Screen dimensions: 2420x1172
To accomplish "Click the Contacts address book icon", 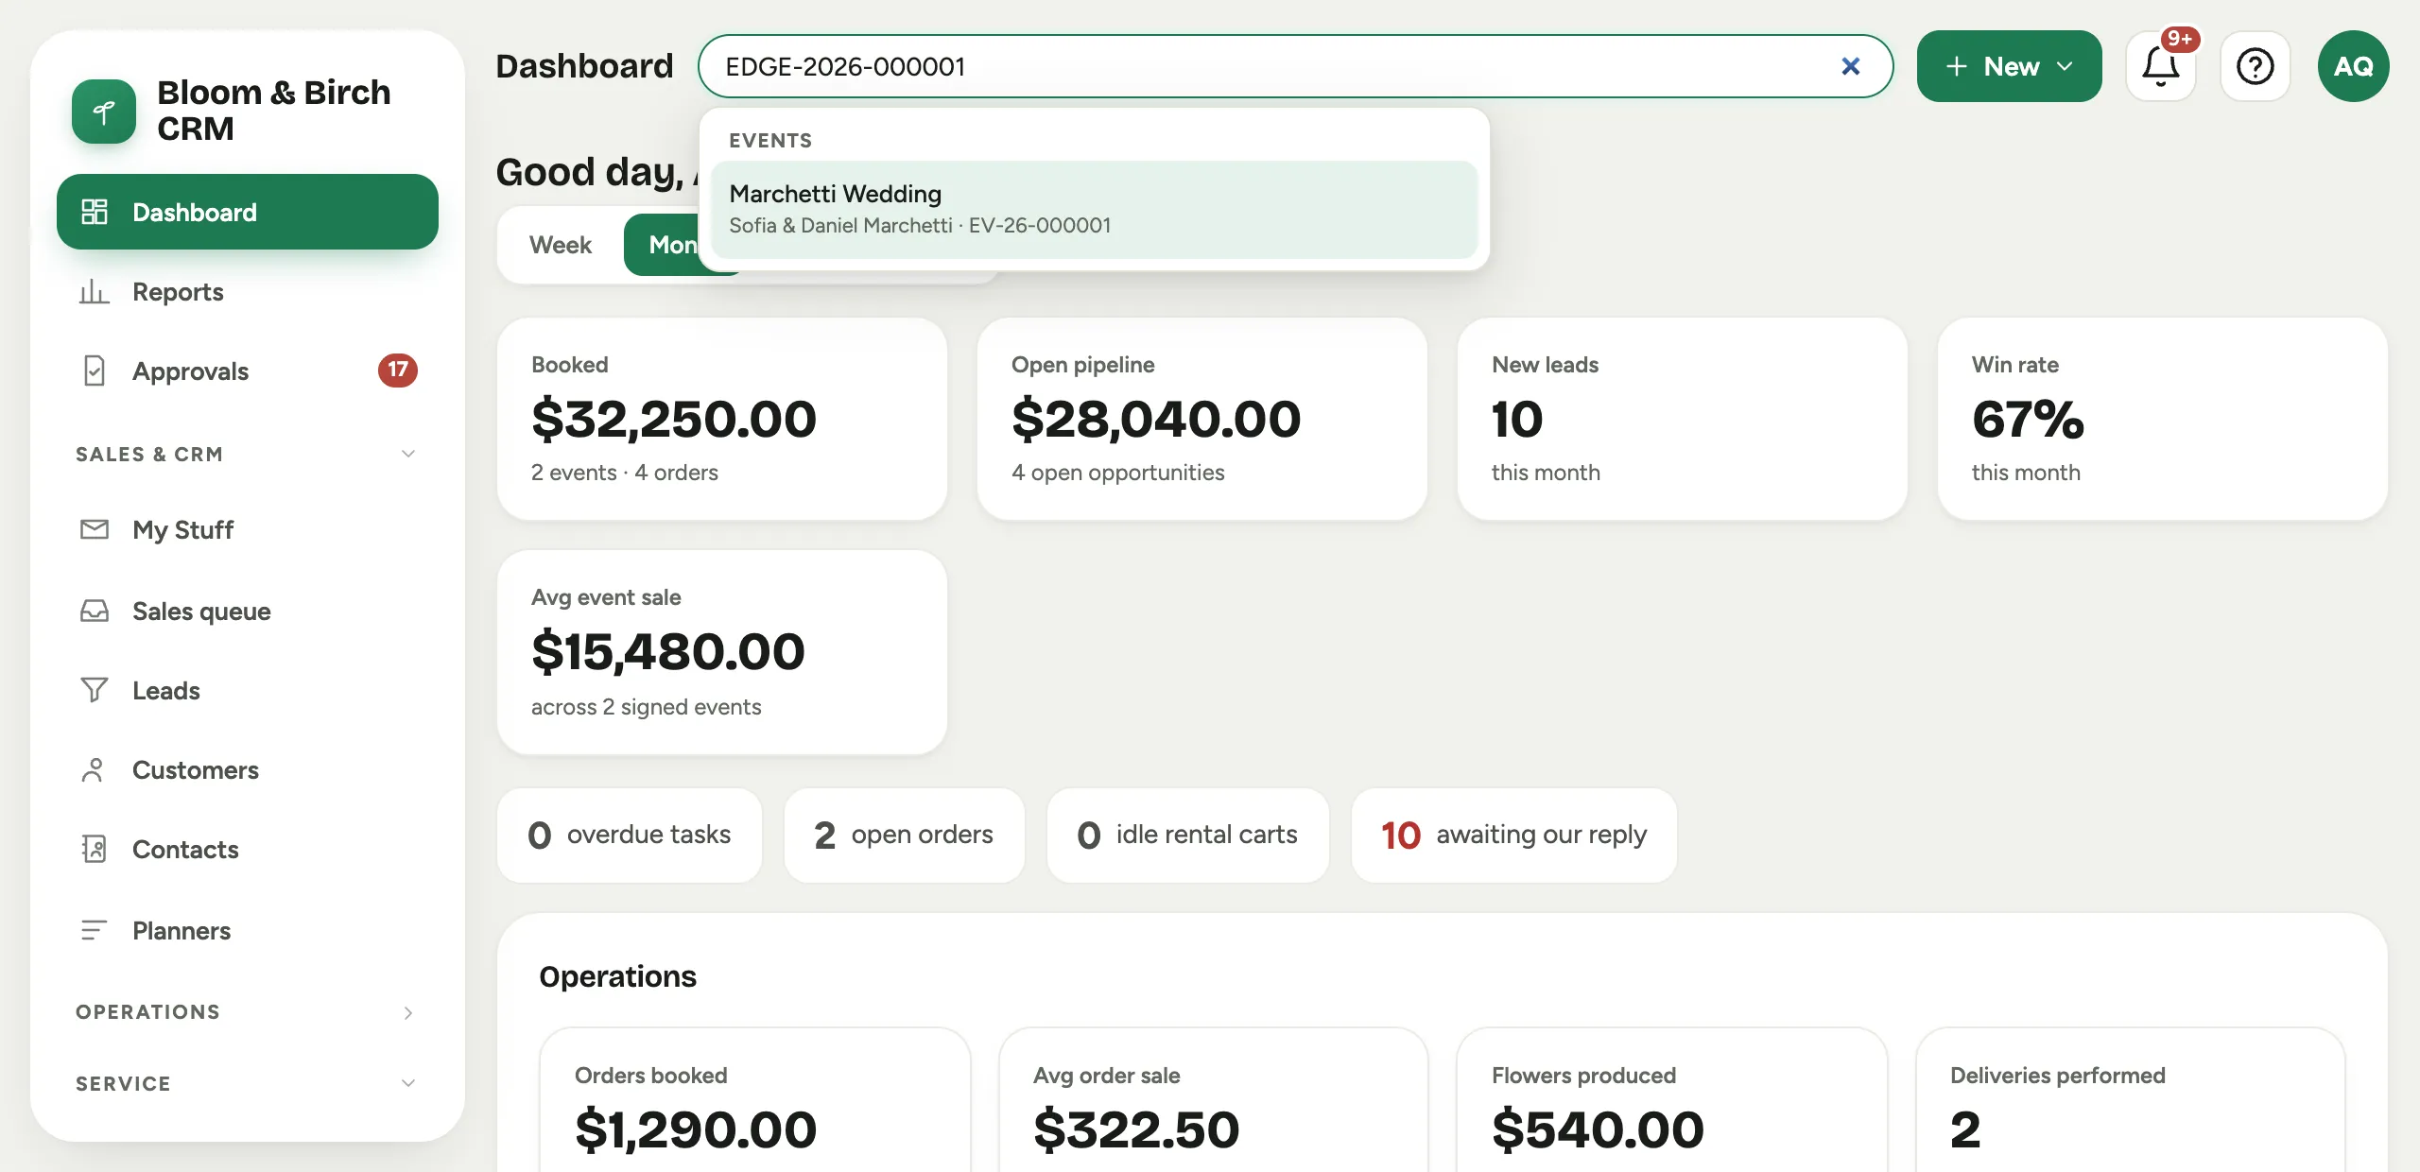I will pos(95,849).
